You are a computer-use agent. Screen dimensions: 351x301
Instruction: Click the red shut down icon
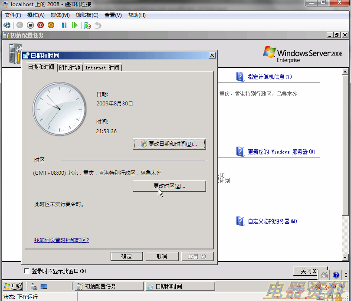40,25
